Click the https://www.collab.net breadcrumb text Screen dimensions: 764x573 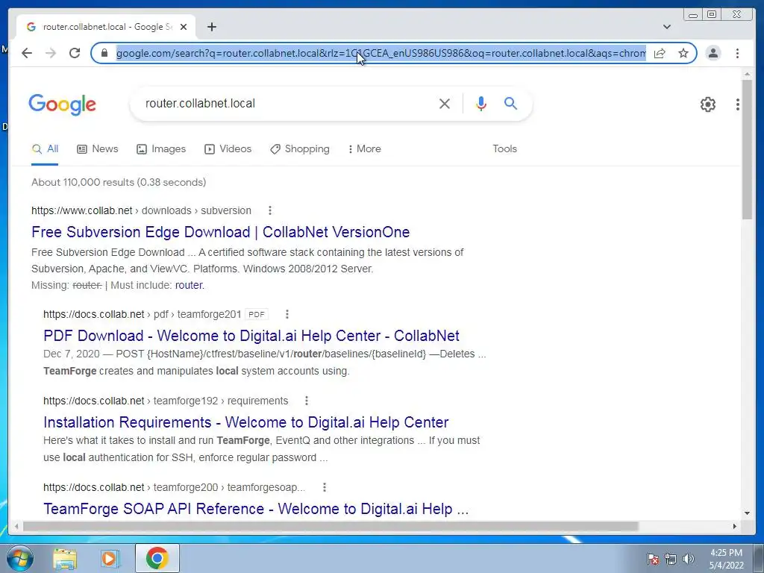pyautogui.click(x=82, y=210)
